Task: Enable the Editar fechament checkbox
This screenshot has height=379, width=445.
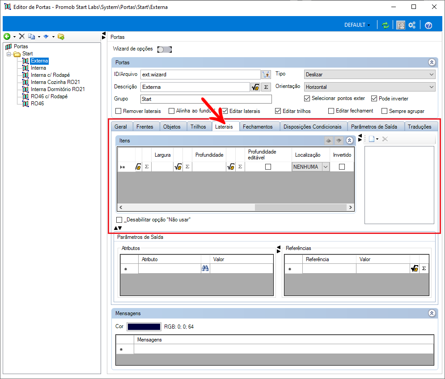Action: click(331, 111)
